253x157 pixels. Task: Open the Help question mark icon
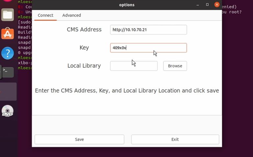pos(8,53)
